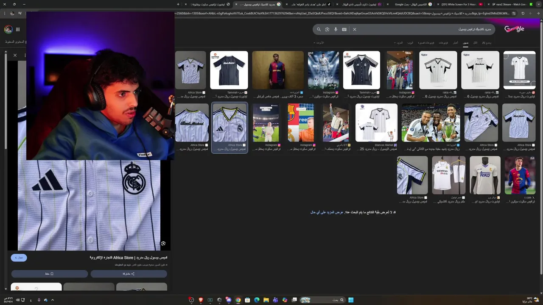Click the Lens search icon on preview image
The width and height of the screenshot is (543, 305).
[163, 244]
